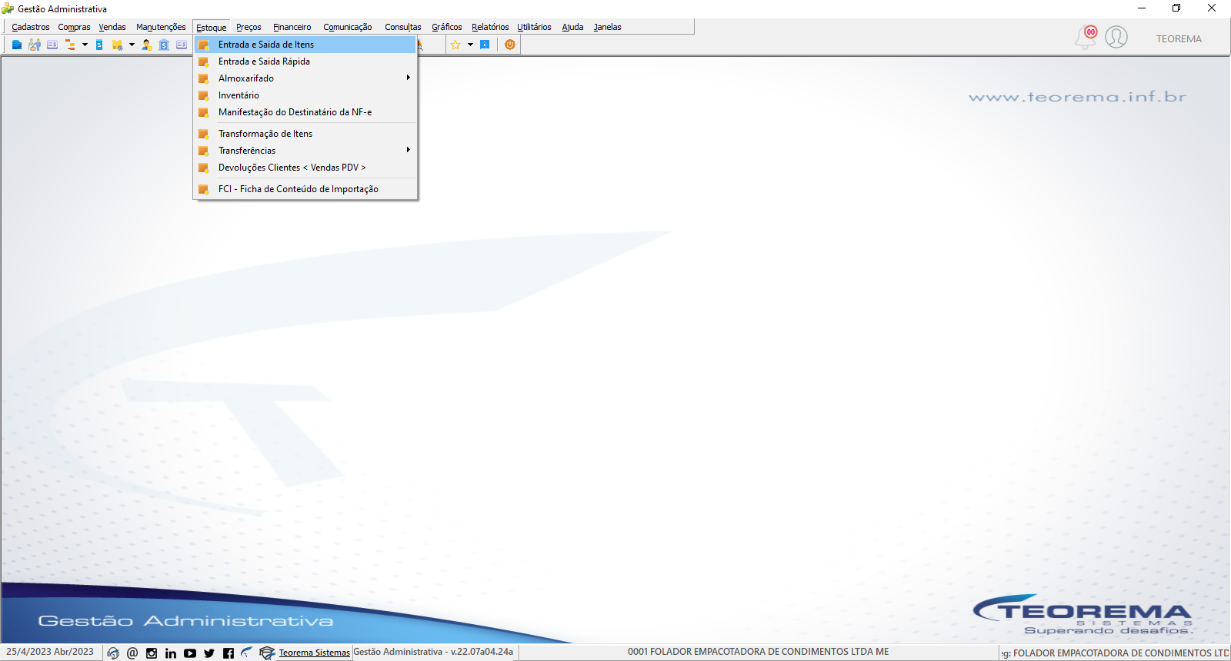Click company name 0001 FOLADOR EMPACOTADORA

click(758, 652)
